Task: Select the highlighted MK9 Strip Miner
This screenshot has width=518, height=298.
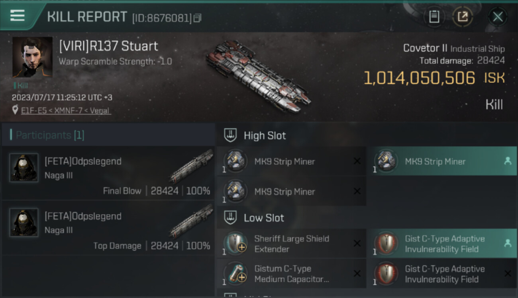Action: point(441,161)
